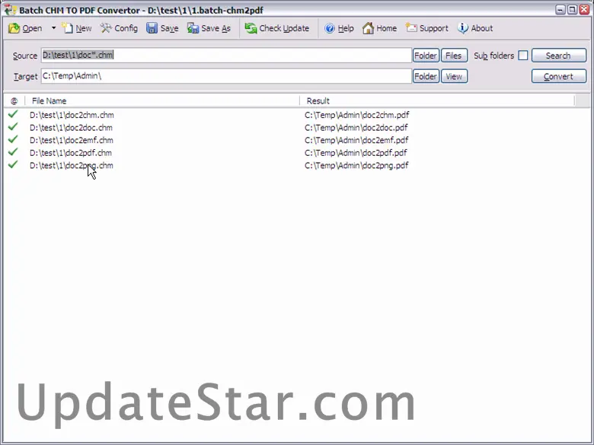This screenshot has height=445, width=594.
Task: Click green checkmark for doc2chm.chm
Action: pos(13,114)
